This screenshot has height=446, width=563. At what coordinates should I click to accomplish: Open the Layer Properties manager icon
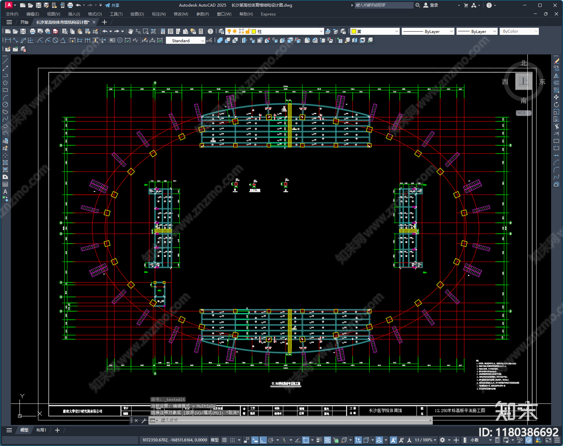point(221,31)
